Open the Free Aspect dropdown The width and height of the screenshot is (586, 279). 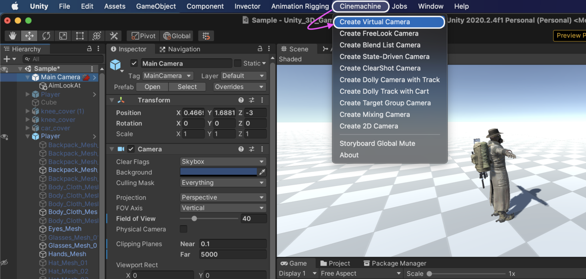click(x=360, y=274)
